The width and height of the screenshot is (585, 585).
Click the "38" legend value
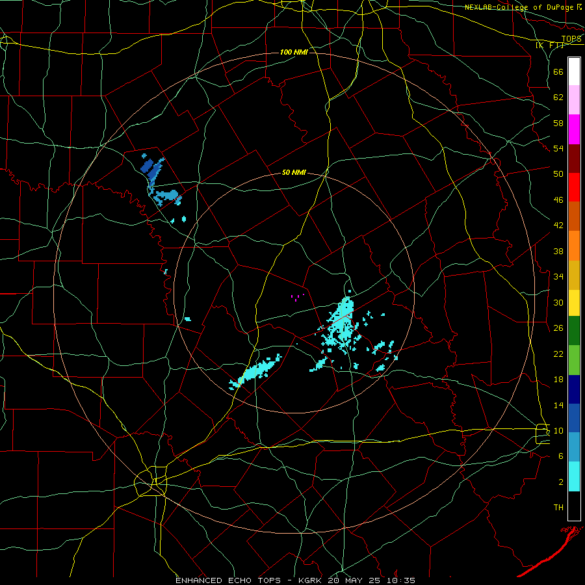(x=558, y=251)
